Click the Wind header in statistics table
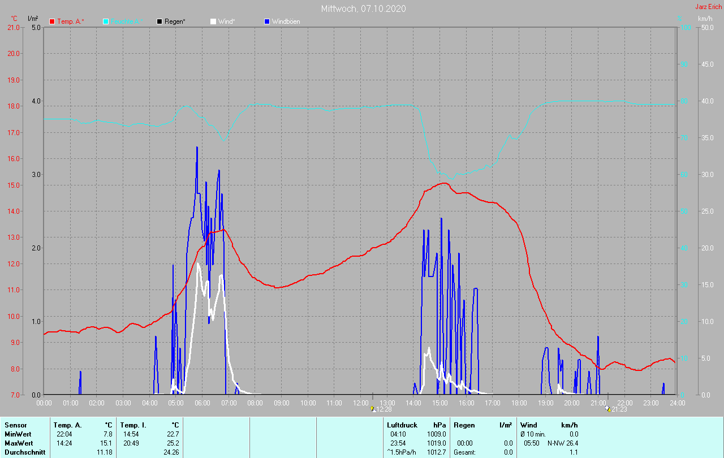This screenshot has width=724, height=458. (528, 425)
